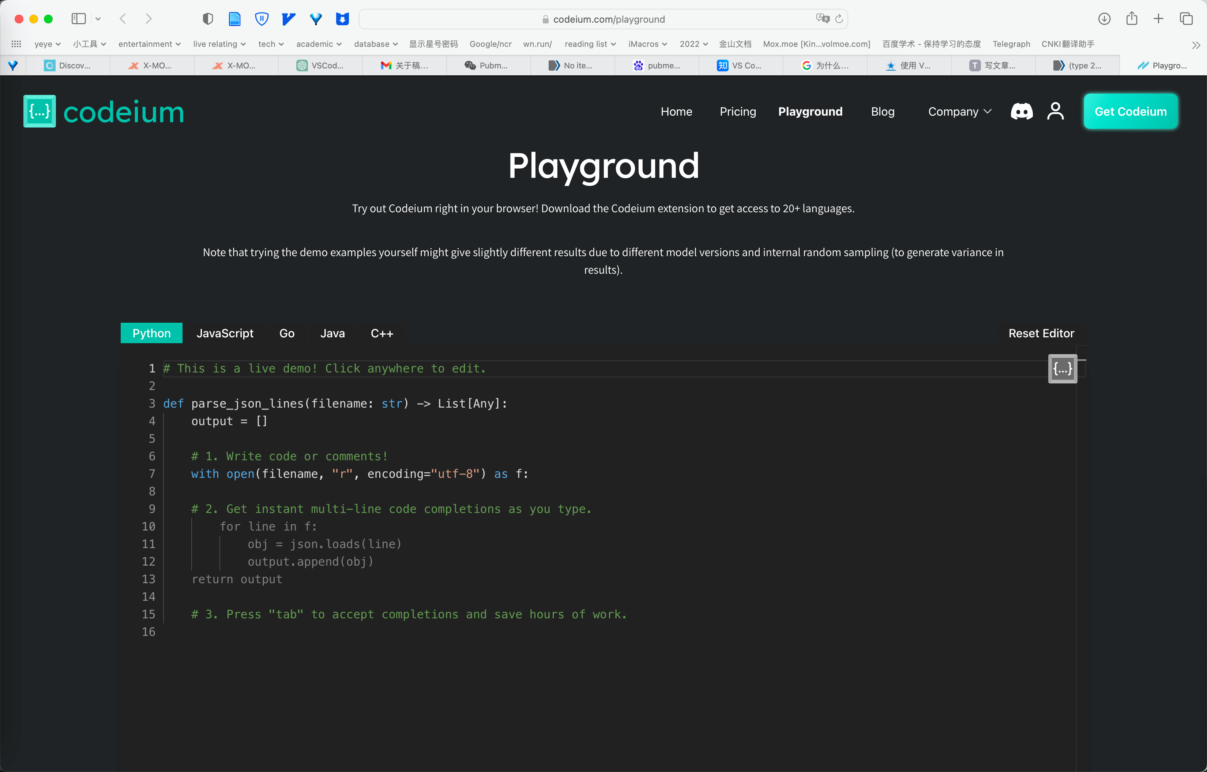Select the JavaScript tab in playground
Viewport: 1207px width, 772px height.
point(224,333)
